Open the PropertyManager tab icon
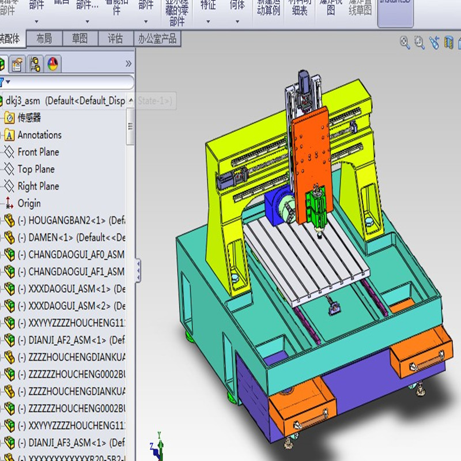The height and width of the screenshot is (461, 461). 17,64
